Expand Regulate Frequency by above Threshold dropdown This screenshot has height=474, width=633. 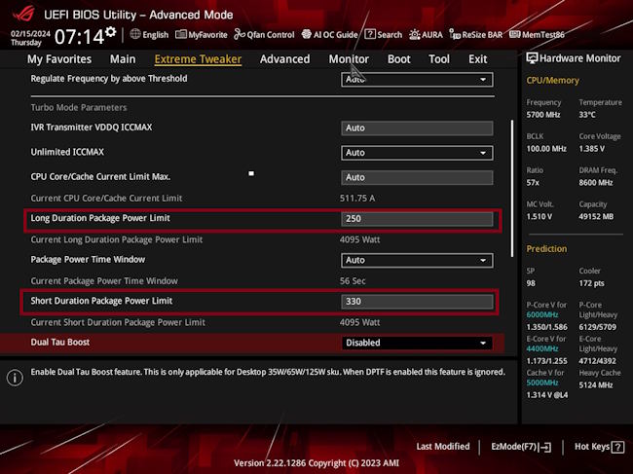click(x=417, y=80)
